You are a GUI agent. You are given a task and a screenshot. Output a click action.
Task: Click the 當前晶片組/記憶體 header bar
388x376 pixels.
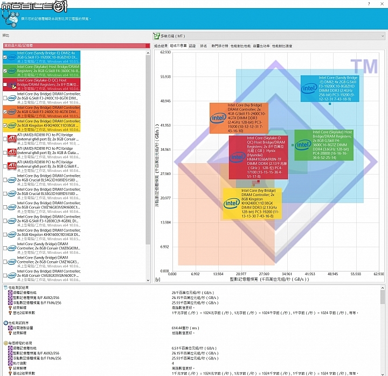[77, 45]
